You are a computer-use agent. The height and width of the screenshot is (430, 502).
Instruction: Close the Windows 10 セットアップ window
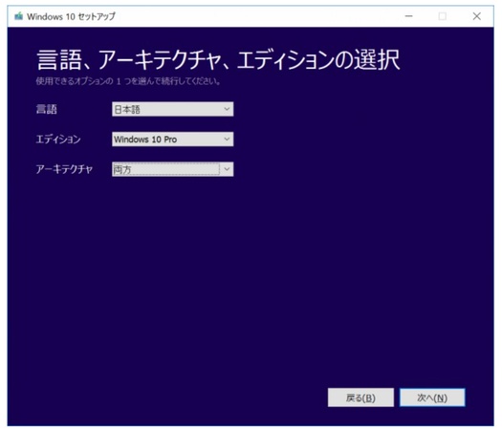[477, 16]
